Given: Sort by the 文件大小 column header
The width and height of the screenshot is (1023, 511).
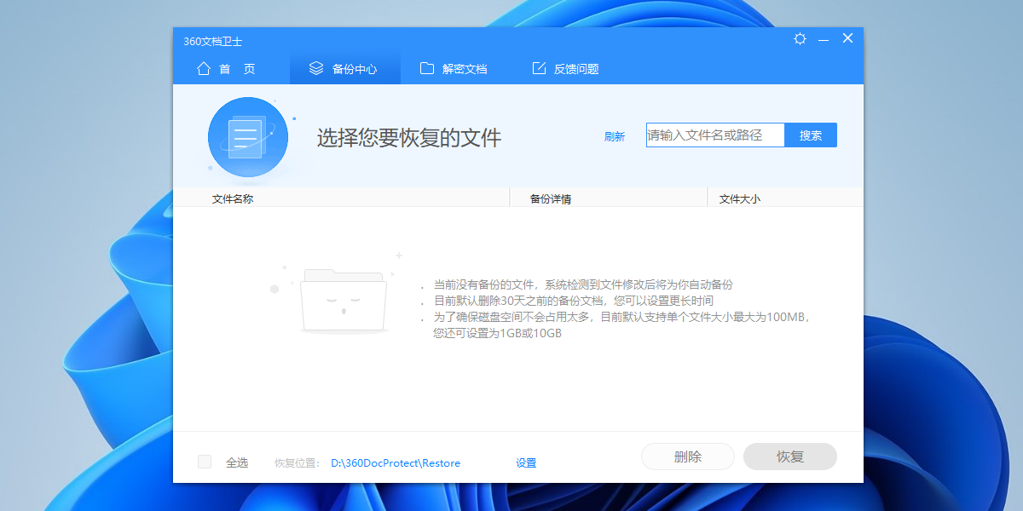Looking at the screenshot, I should (x=740, y=198).
